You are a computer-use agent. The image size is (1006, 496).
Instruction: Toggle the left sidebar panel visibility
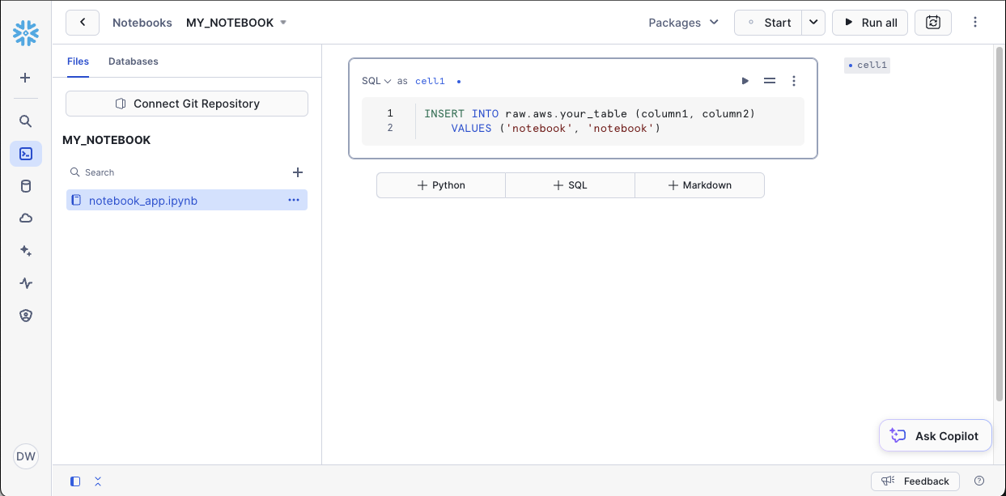75,481
